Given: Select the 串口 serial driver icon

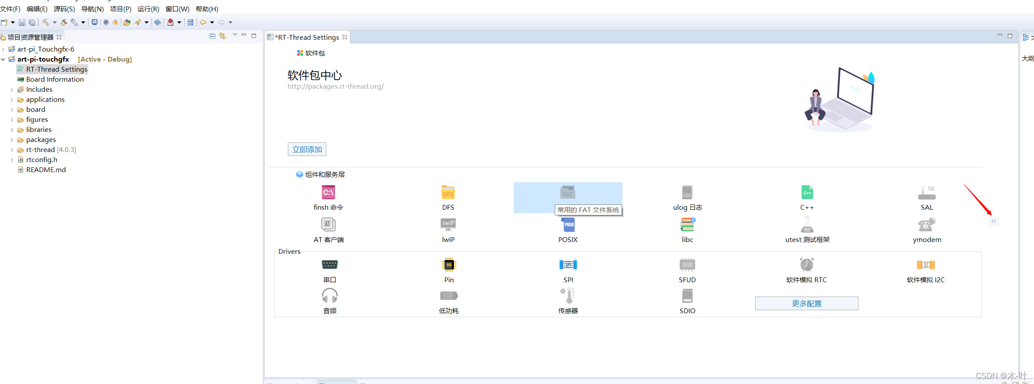Looking at the screenshot, I should pos(330,265).
